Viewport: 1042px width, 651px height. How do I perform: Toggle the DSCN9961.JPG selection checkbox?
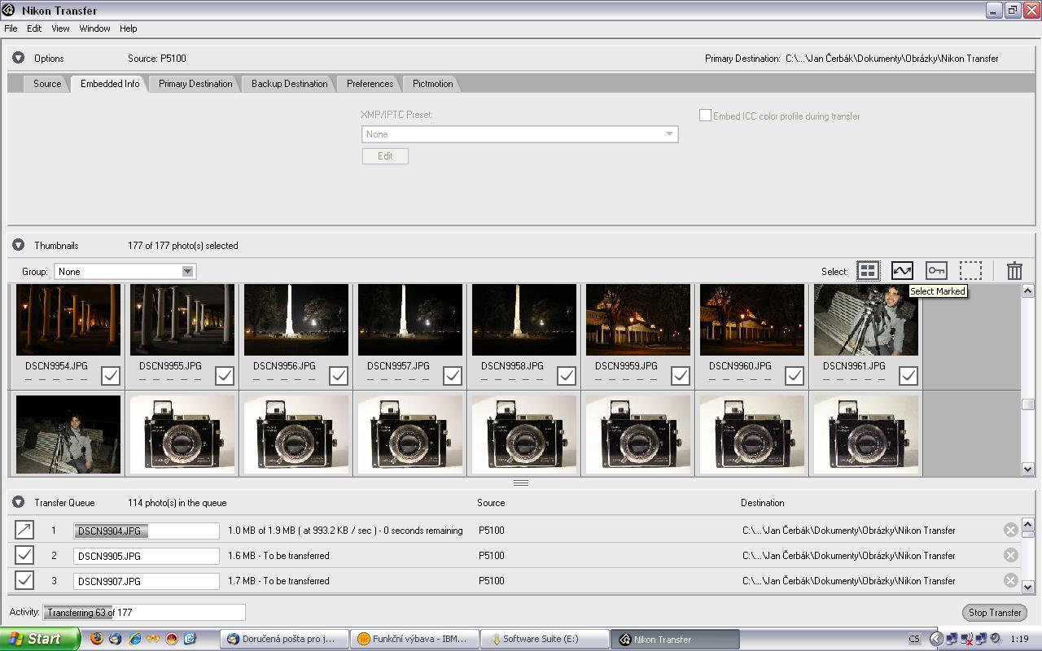point(908,375)
